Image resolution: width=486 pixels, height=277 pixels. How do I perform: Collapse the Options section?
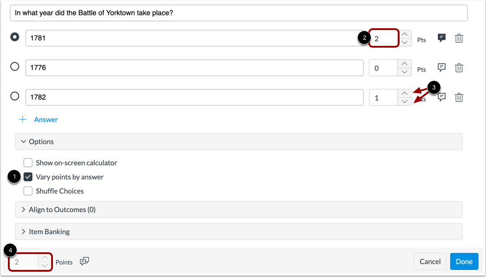(x=24, y=142)
